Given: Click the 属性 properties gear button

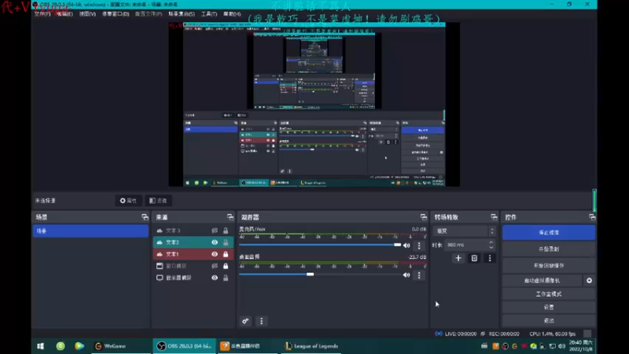Looking at the screenshot, I should coord(128,201).
